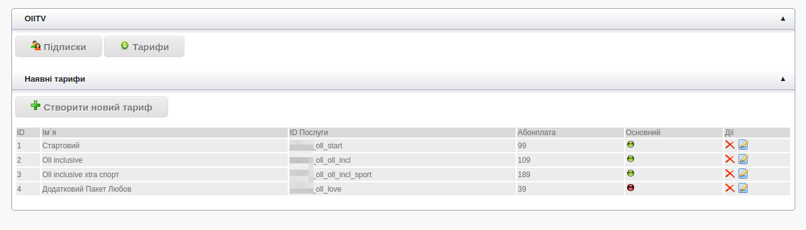Click the ID Послуги column header
The height and width of the screenshot is (230, 806).
pyautogui.click(x=309, y=133)
